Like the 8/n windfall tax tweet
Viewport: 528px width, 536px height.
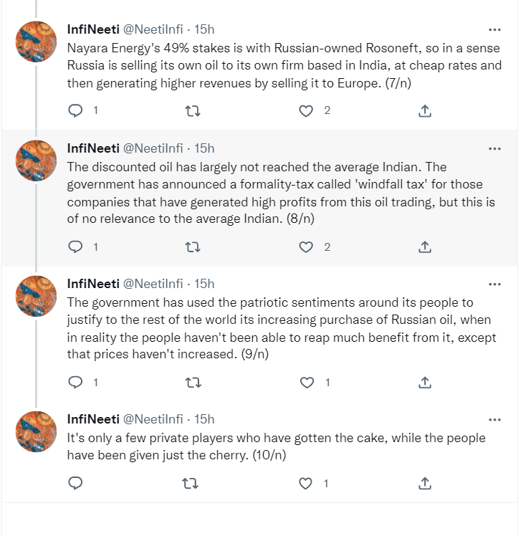[307, 247]
